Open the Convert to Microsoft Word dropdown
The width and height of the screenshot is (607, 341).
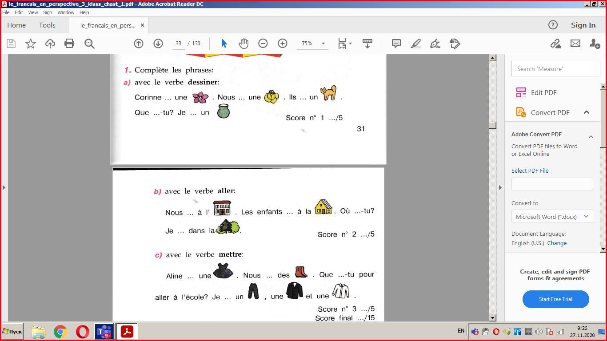552,217
